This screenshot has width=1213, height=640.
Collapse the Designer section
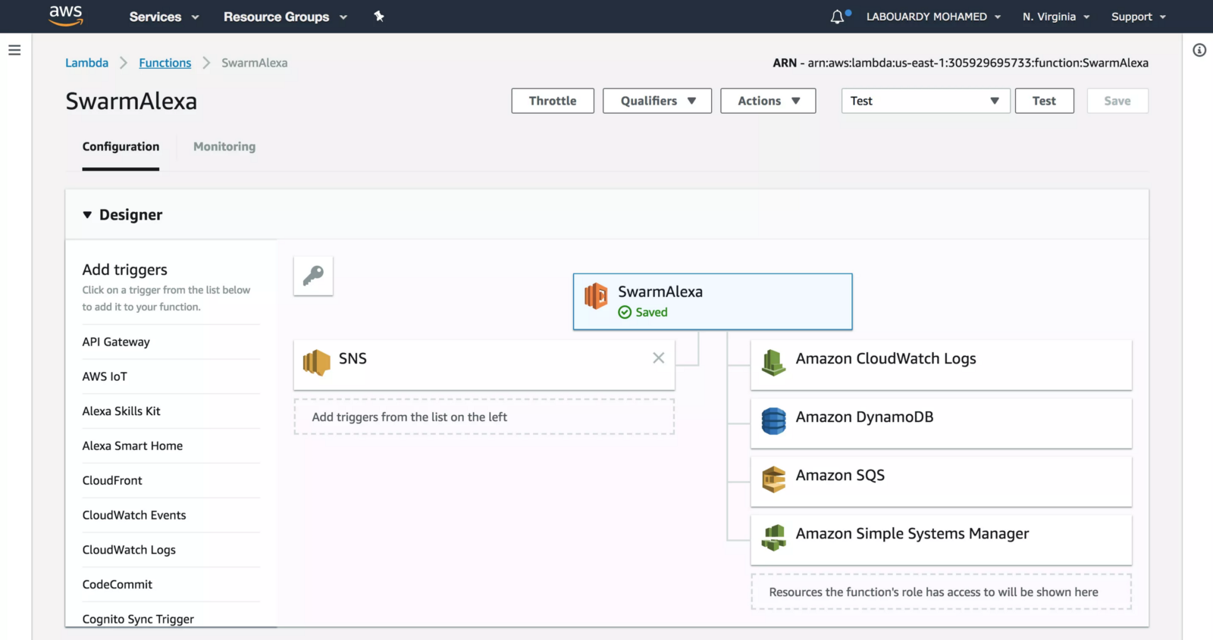coord(87,215)
